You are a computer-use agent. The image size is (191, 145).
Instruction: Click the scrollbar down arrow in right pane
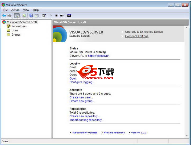click(x=186, y=136)
